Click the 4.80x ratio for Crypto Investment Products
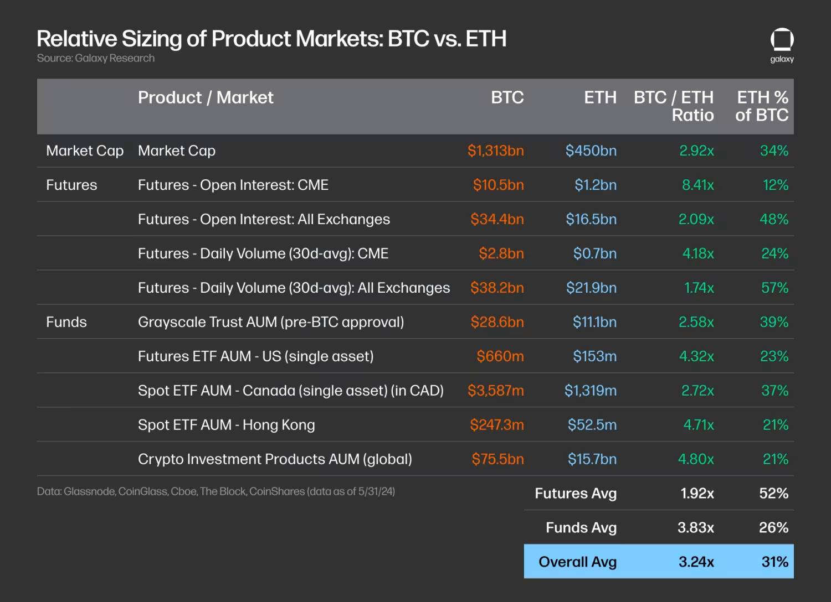 [x=696, y=459]
